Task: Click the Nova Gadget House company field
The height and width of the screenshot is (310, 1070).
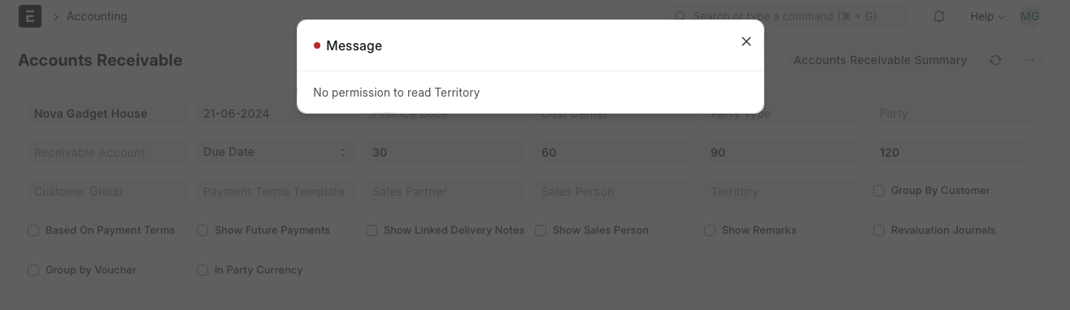Action: click(x=106, y=114)
